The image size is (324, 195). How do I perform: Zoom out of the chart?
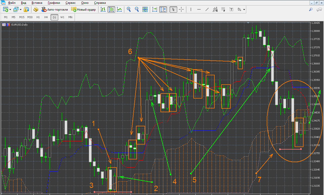pos(137,10)
